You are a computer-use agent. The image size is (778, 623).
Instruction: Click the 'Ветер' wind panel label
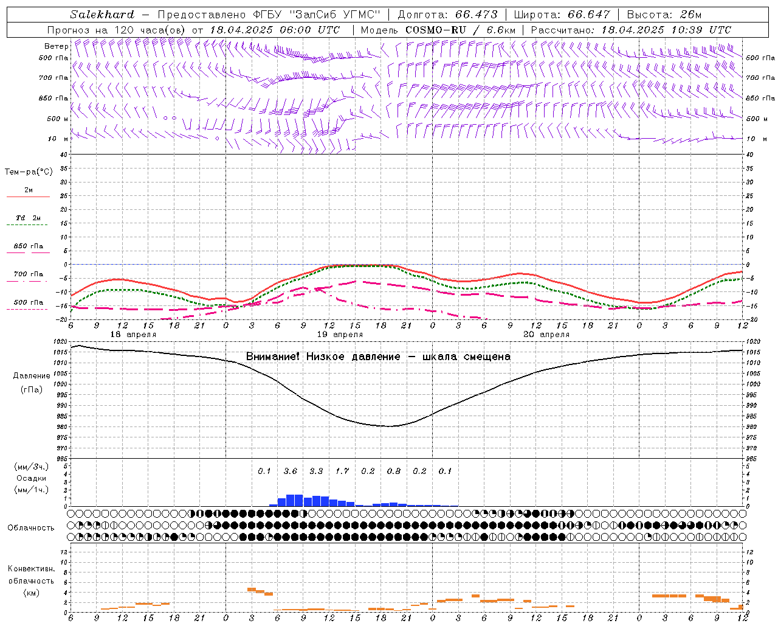57,46
